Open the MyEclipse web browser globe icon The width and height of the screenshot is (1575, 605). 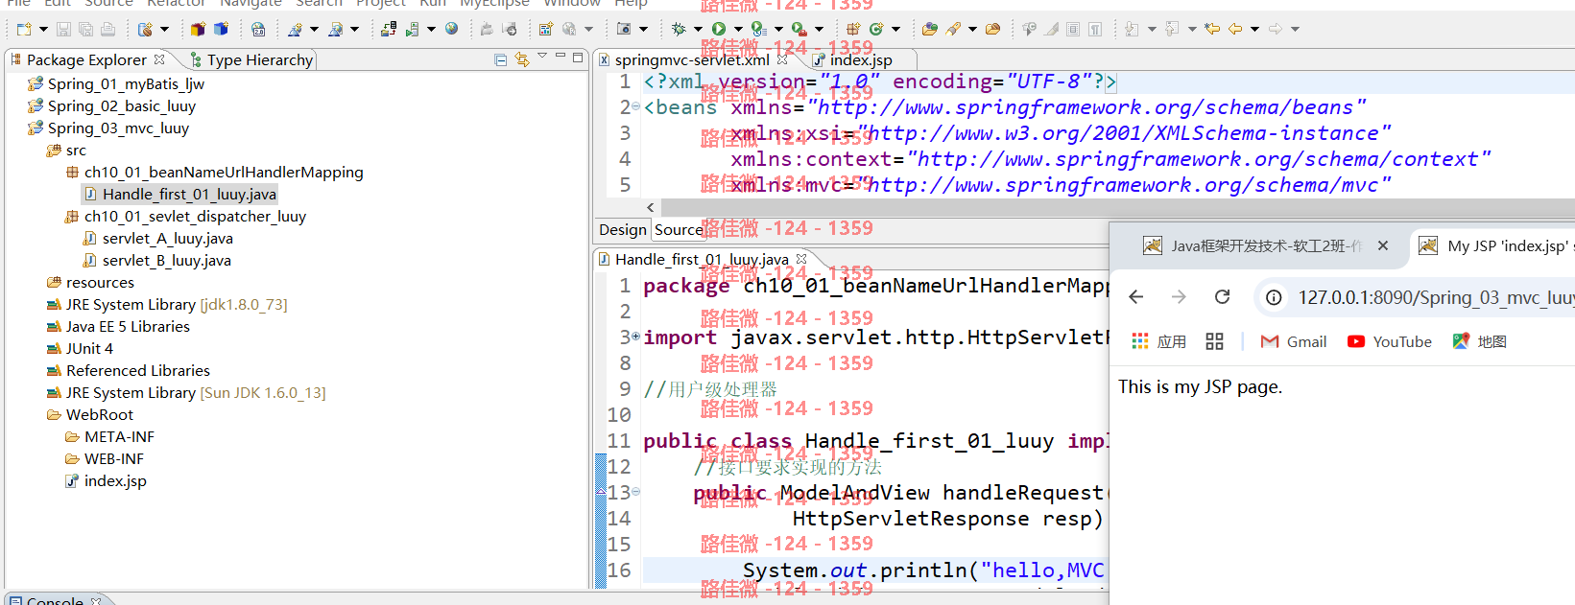click(x=451, y=29)
